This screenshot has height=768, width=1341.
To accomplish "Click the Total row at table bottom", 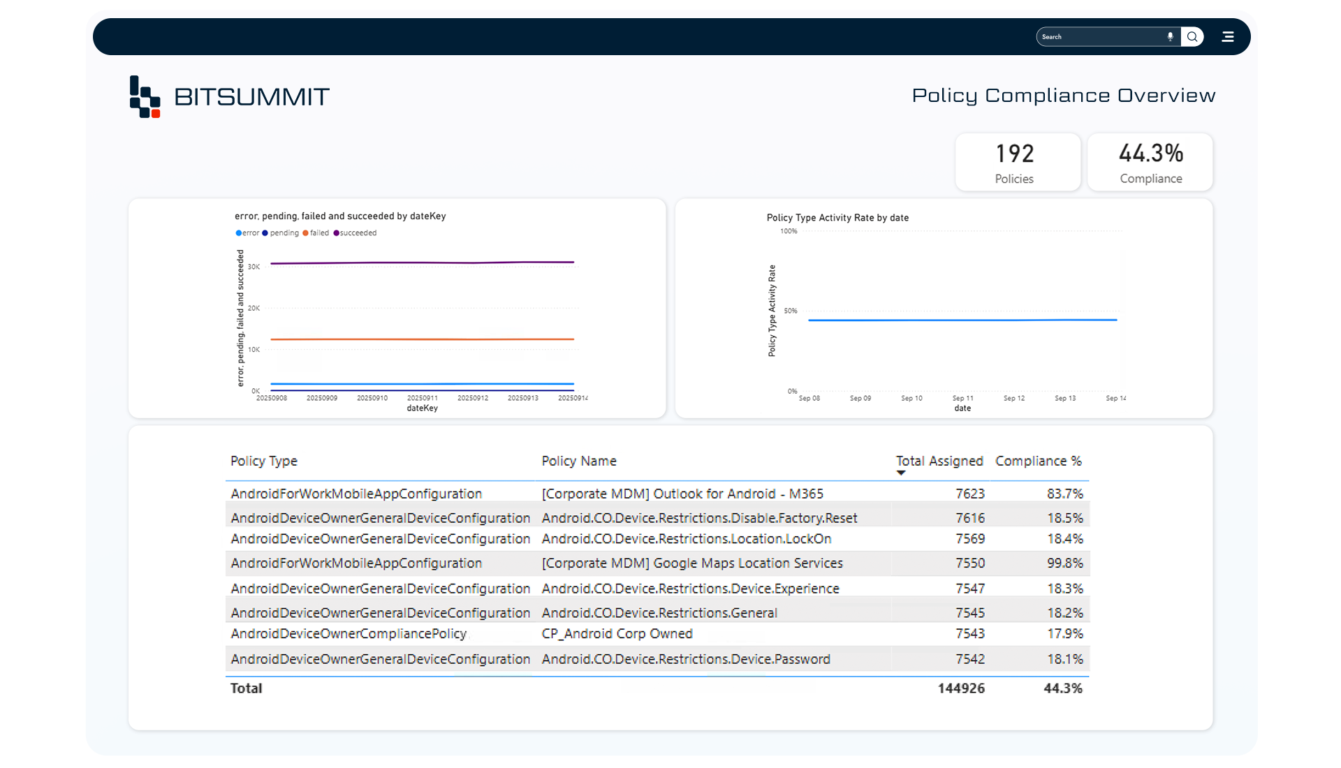I will 247,688.
